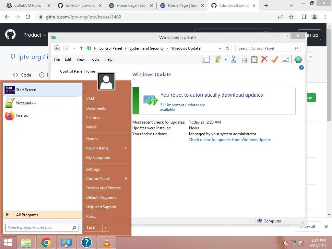Click the red X Delete toolbar icon

(264, 59)
